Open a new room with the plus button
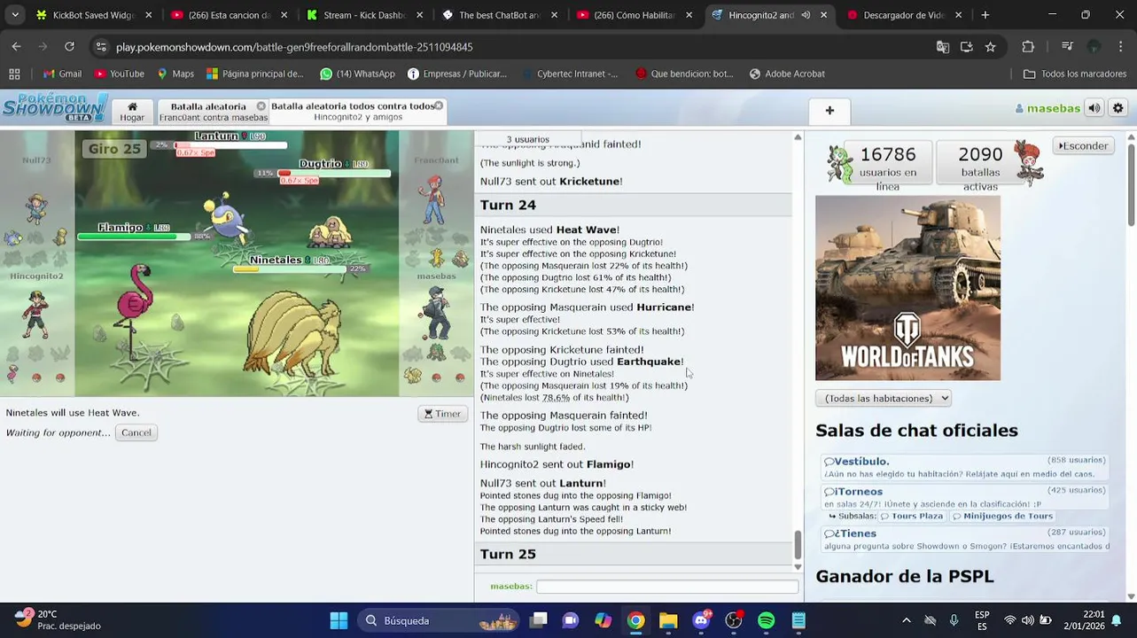Viewport: 1137px width, 638px height. [x=829, y=111]
